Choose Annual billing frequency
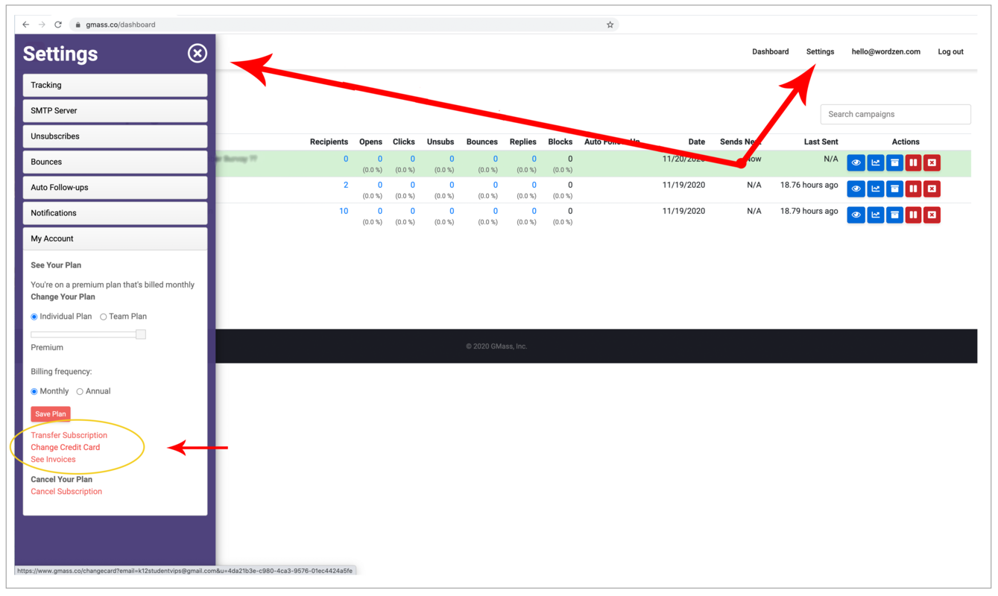The height and width of the screenshot is (596, 998). click(80, 392)
